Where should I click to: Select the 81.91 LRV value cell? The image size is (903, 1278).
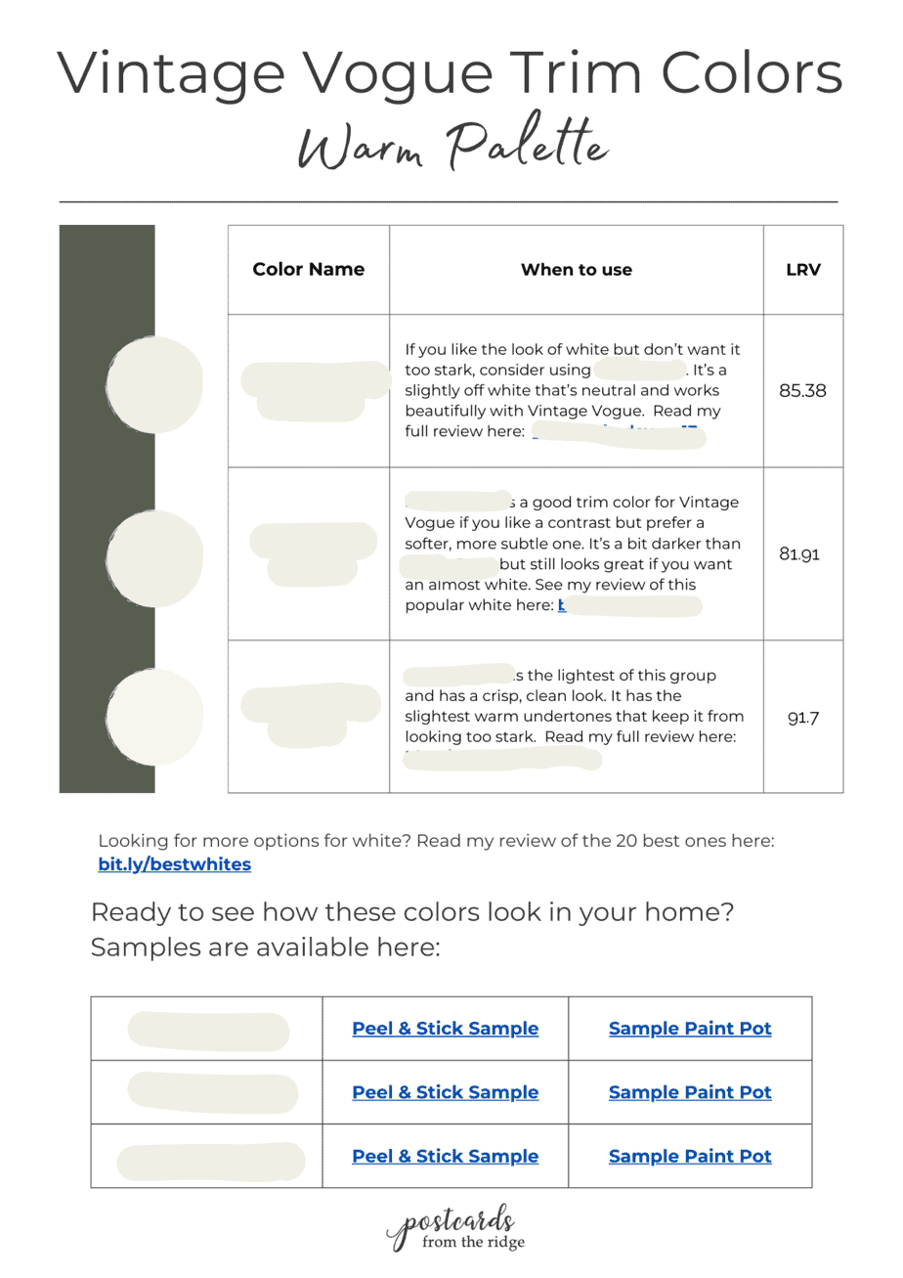tap(803, 554)
